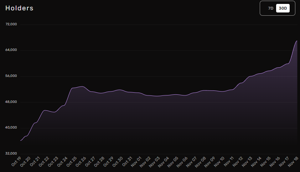Click the 48,000 y-axis label

tap(11, 102)
